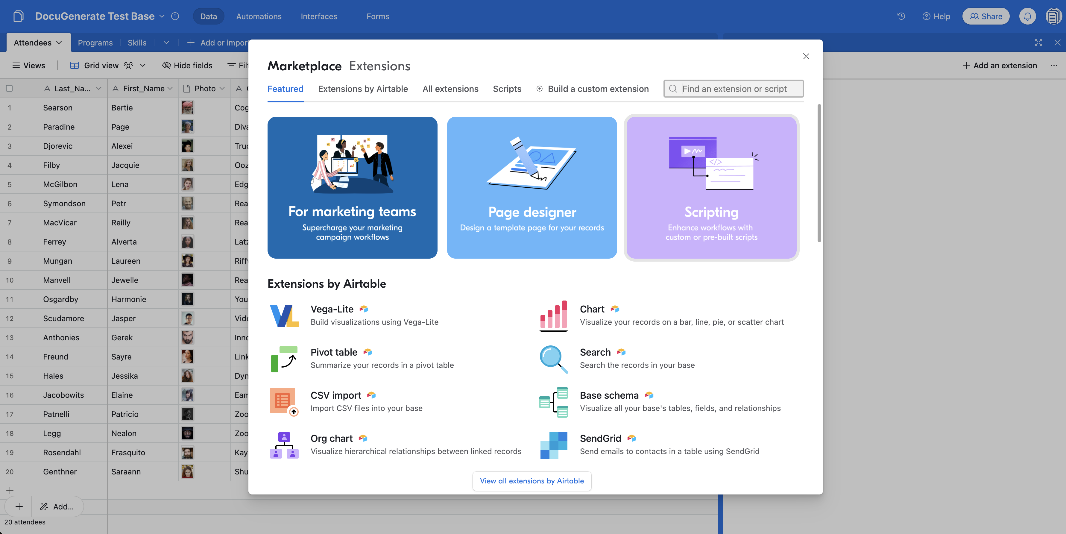Click the Vega-Lite extension icon
The width and height of the screenshot is (1066, 534).
(x=284, y=316)
